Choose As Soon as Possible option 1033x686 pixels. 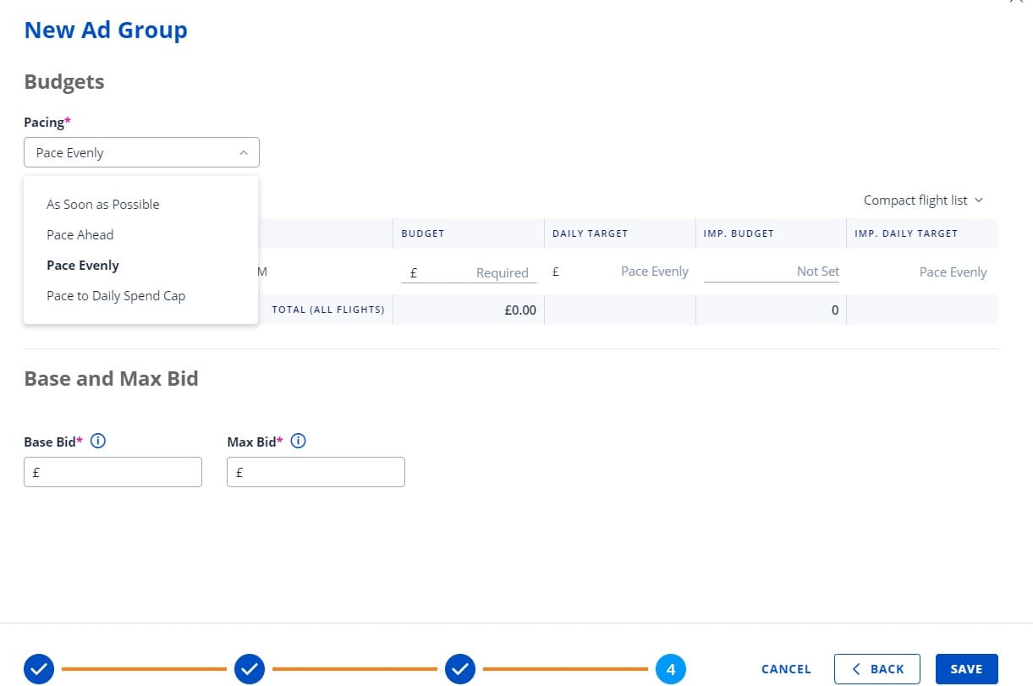pyautogui.click(x=102, y=204)
